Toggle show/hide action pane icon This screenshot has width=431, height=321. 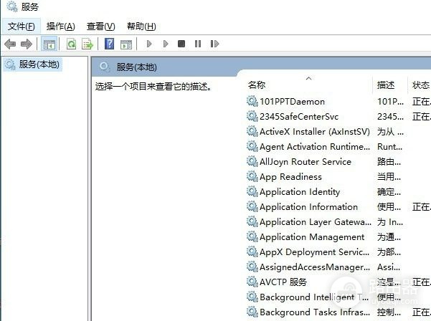126,44
